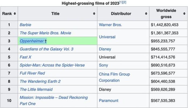Open citation reference [1] link
Screen dimensions: 188x108
pyautogui.click(x=121, y=2)
